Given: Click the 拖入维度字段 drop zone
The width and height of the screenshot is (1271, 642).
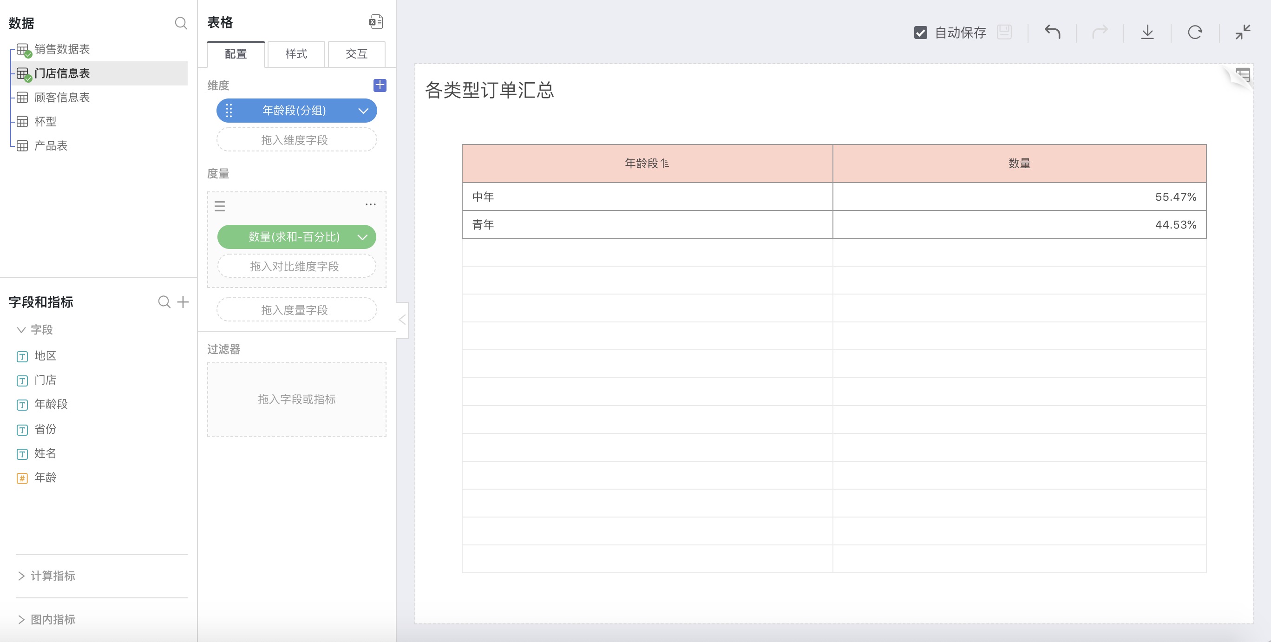Looking at the screenshot, I should coord(296,140).
